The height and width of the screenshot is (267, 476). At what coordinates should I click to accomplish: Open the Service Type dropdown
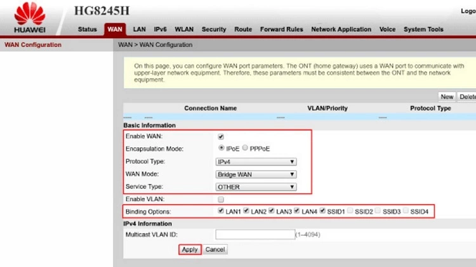(256, 187)
